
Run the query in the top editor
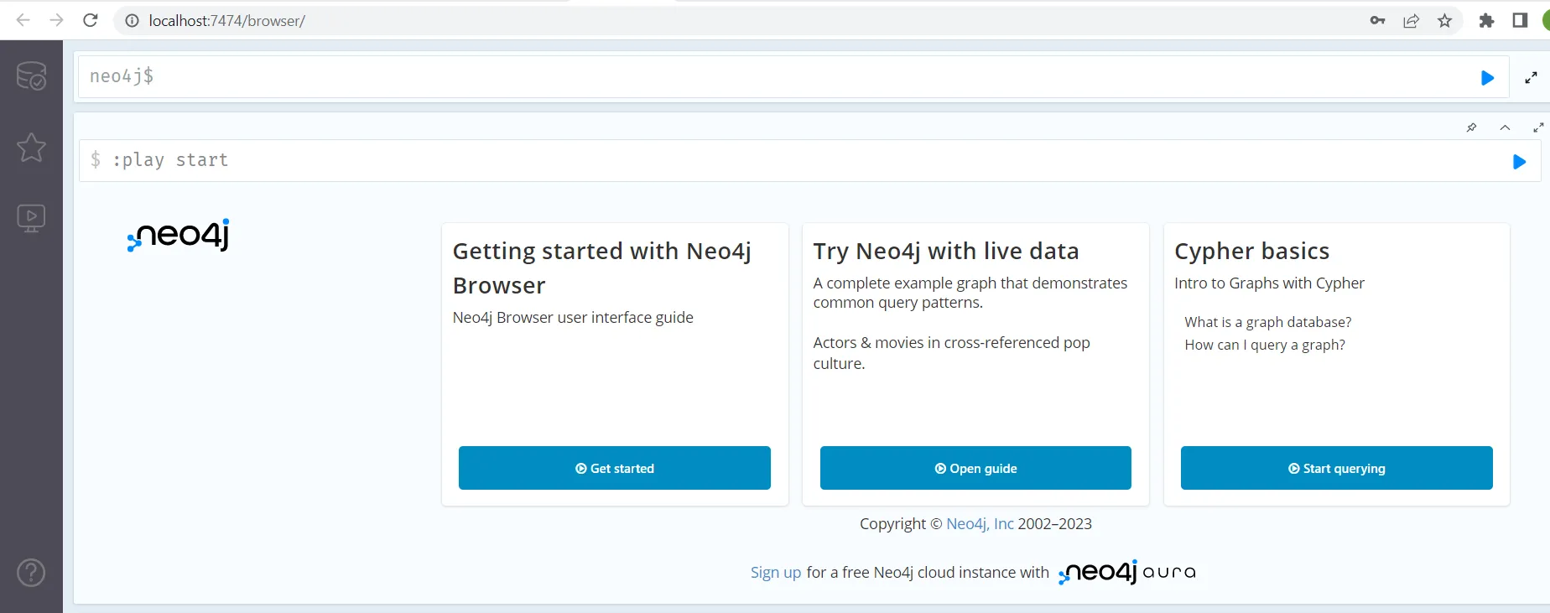1487,78
